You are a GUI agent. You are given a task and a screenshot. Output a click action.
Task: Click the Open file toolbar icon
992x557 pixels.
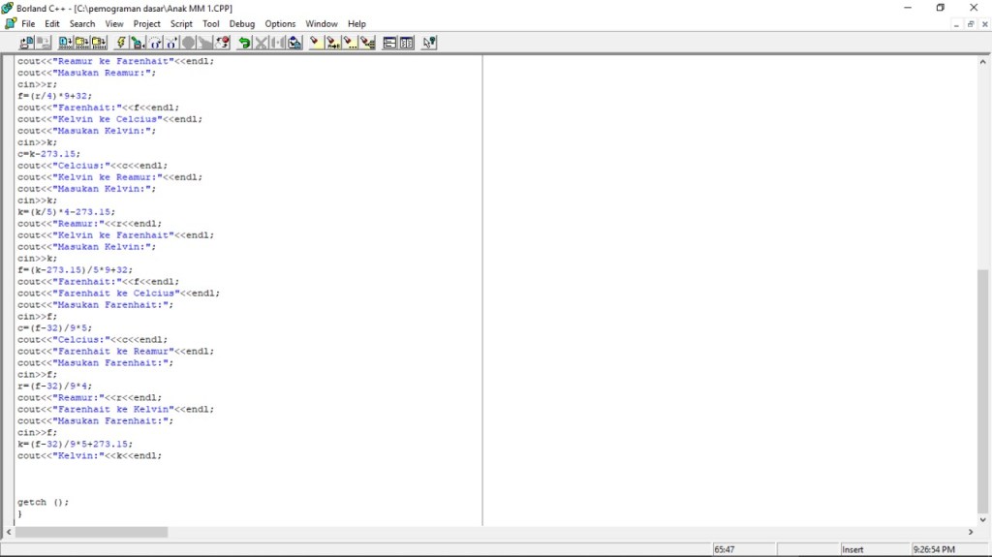click(x=26, y=43)
